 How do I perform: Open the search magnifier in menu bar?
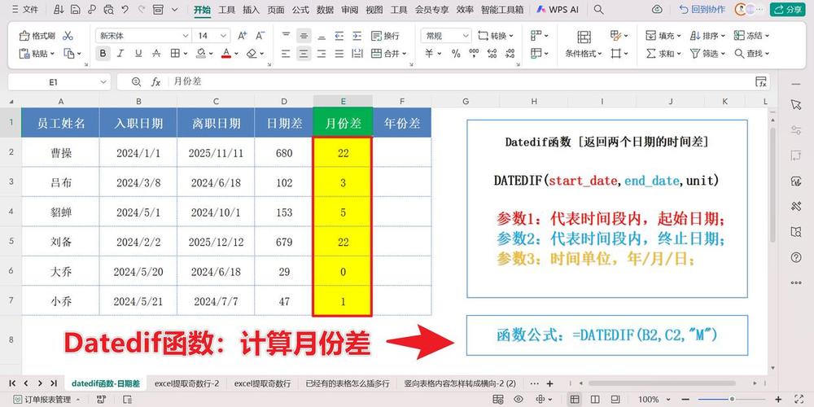pos(598,9)
